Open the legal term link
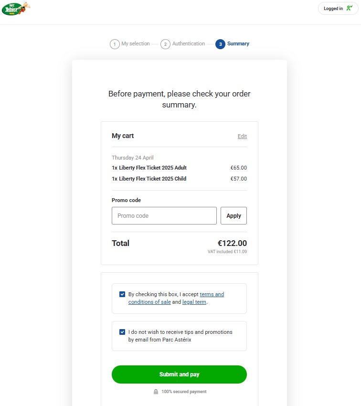Image resolution: width=361 pixels, height=406 pixels. pyautogui.click(x=194, y=302)
